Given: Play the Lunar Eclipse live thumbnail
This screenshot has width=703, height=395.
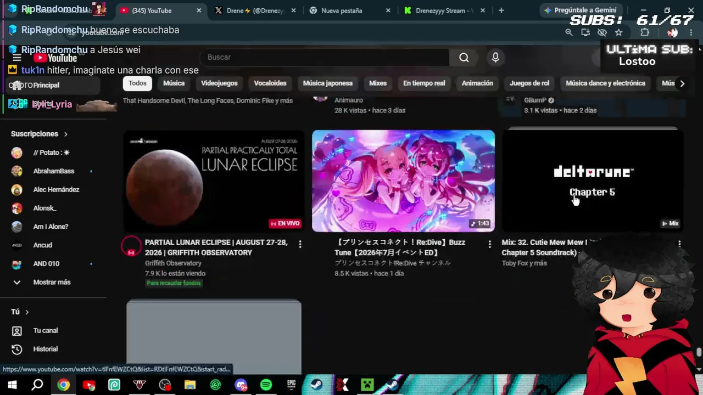Looking at the screenshot, I should 213,181.
